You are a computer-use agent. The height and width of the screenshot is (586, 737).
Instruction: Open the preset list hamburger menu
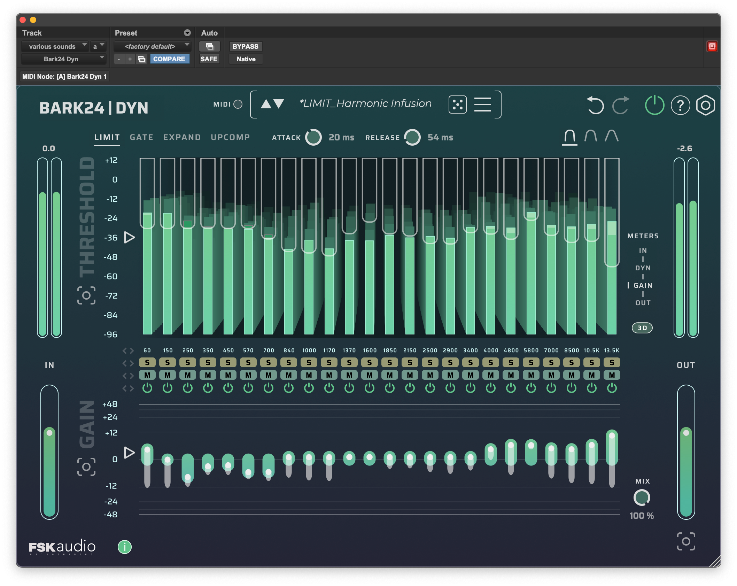click(482, 105)
